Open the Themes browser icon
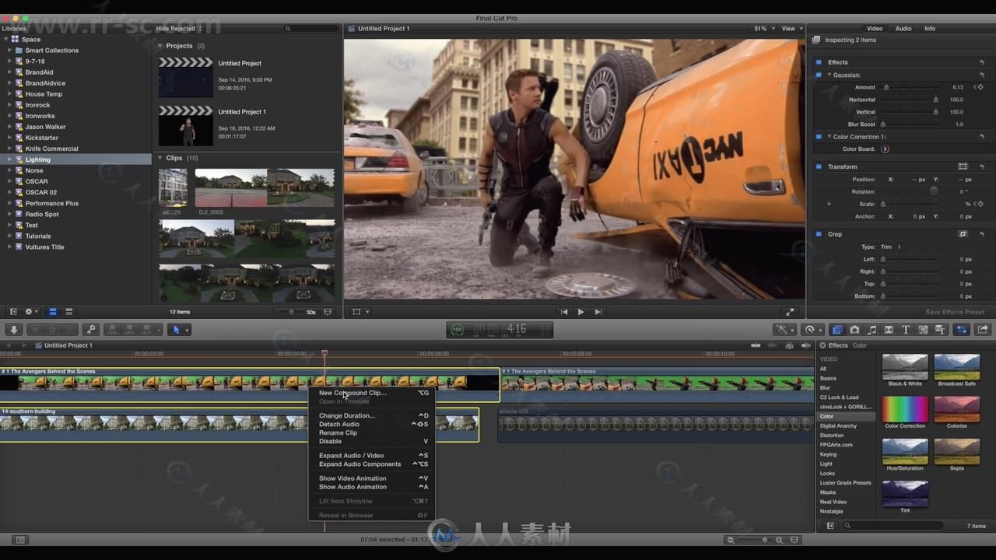 [940, 330]
